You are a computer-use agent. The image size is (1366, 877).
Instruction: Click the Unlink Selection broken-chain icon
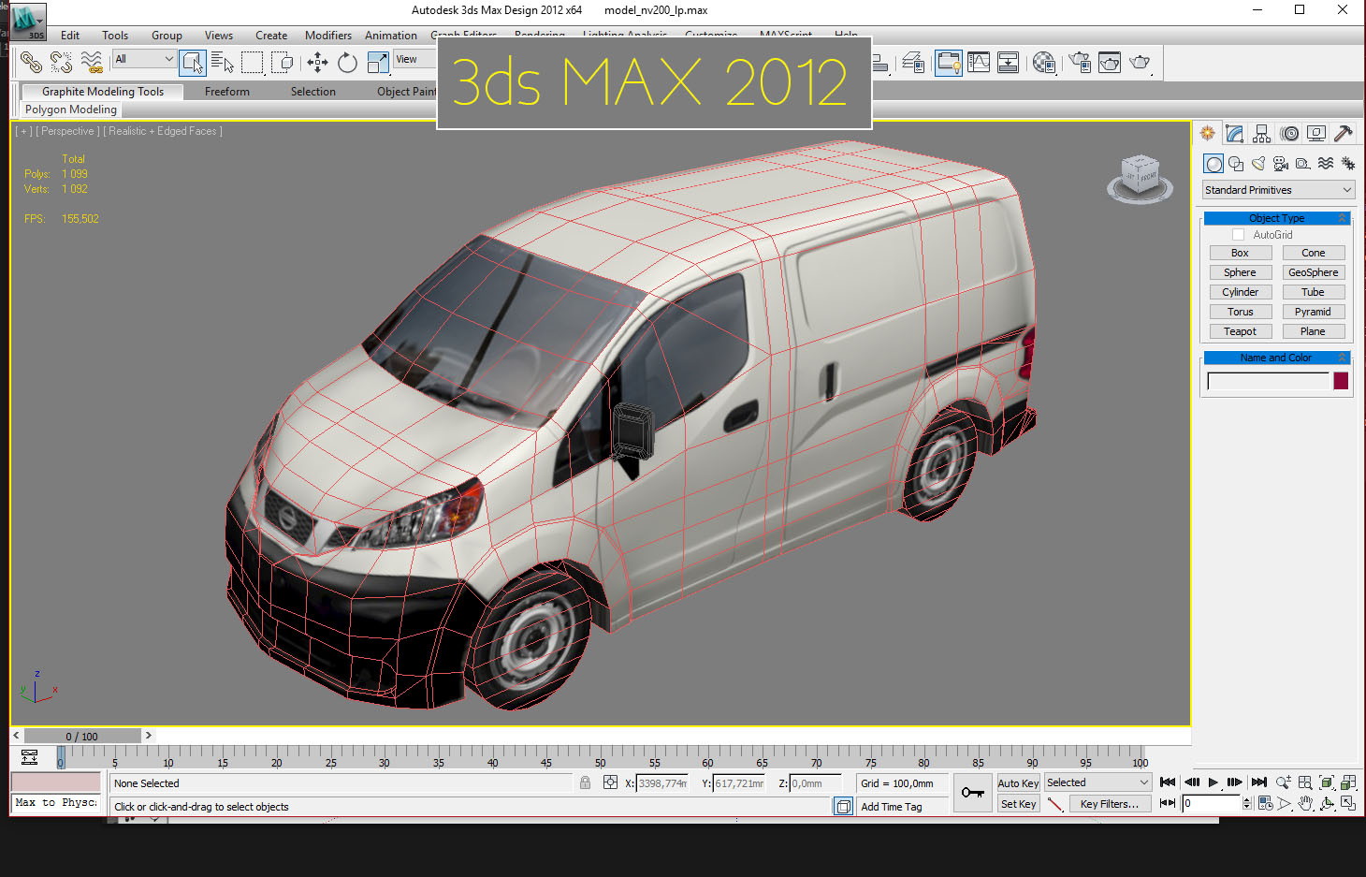[62, 63]
